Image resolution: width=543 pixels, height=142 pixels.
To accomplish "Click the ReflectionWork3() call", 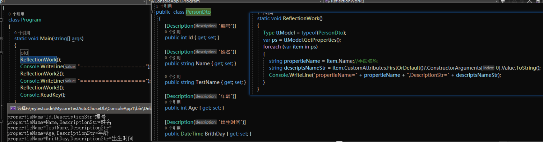I will 42,88.
